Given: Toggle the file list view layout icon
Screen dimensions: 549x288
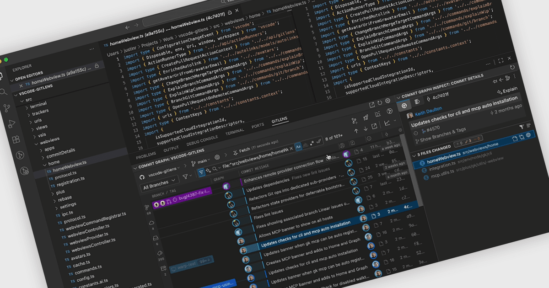Looking at the screenshot, I should [528, 125].
